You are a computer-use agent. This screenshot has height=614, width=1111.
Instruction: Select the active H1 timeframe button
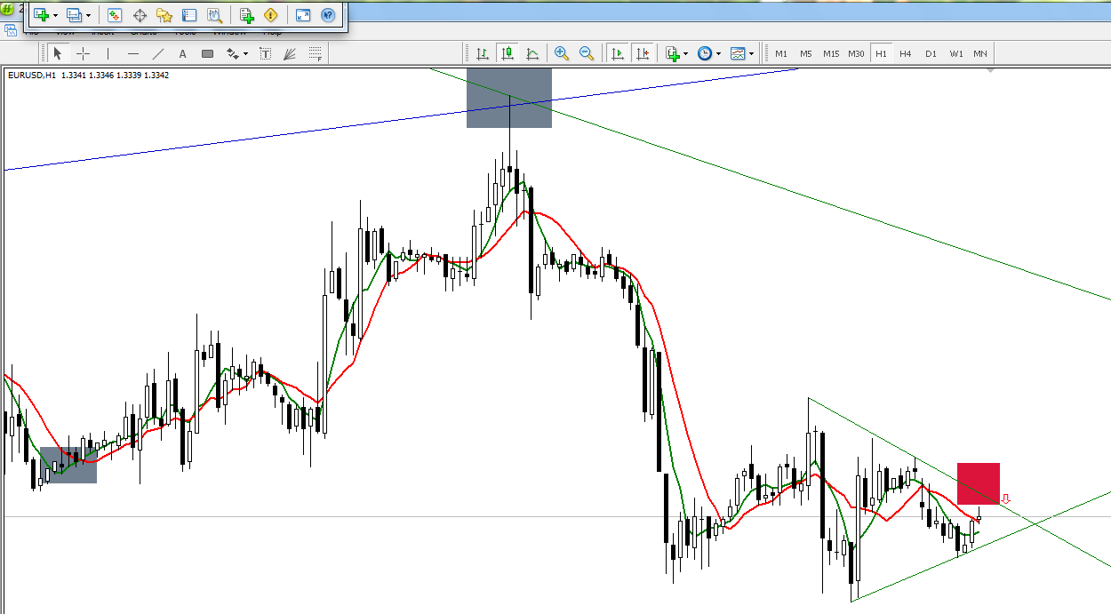[x=881, y=53]
